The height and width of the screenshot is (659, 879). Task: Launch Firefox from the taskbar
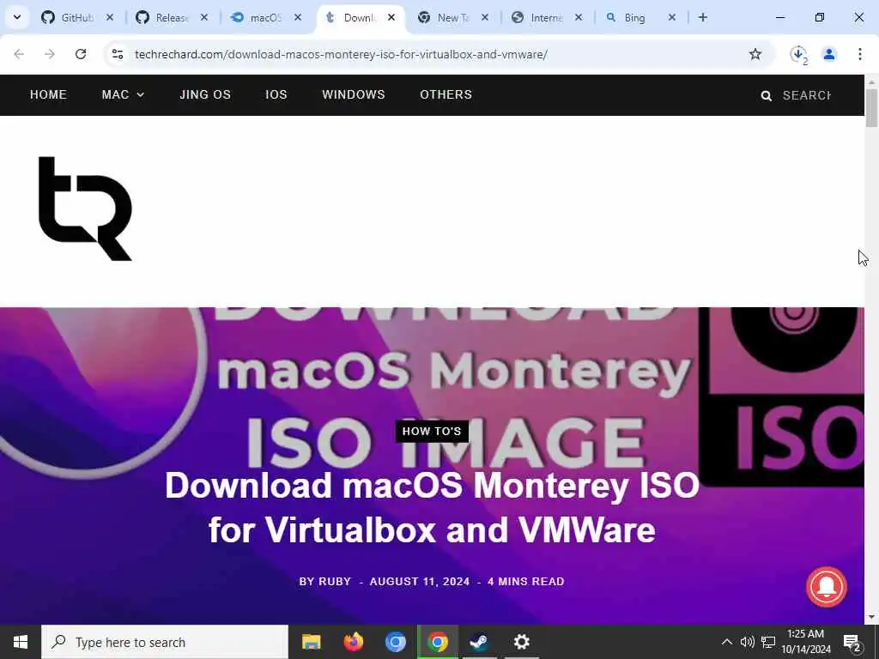coord(353,642)
